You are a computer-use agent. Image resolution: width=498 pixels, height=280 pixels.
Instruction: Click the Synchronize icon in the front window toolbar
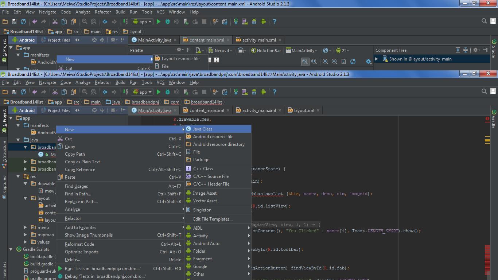23,92
